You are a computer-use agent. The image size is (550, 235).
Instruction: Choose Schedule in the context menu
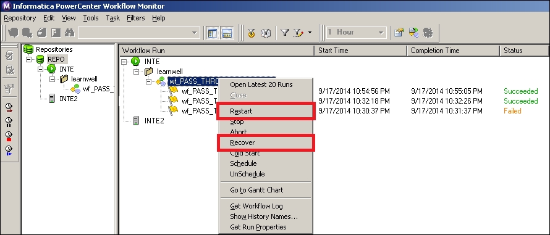click(266, 163)
